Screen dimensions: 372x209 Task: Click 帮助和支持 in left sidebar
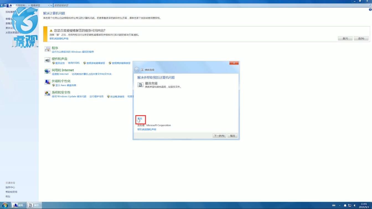[x=11, y=192]
